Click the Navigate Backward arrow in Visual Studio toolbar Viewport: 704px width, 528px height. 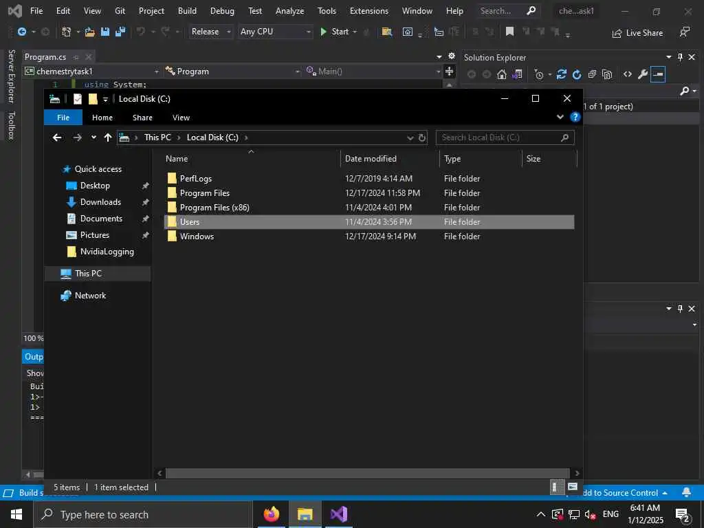21,32
